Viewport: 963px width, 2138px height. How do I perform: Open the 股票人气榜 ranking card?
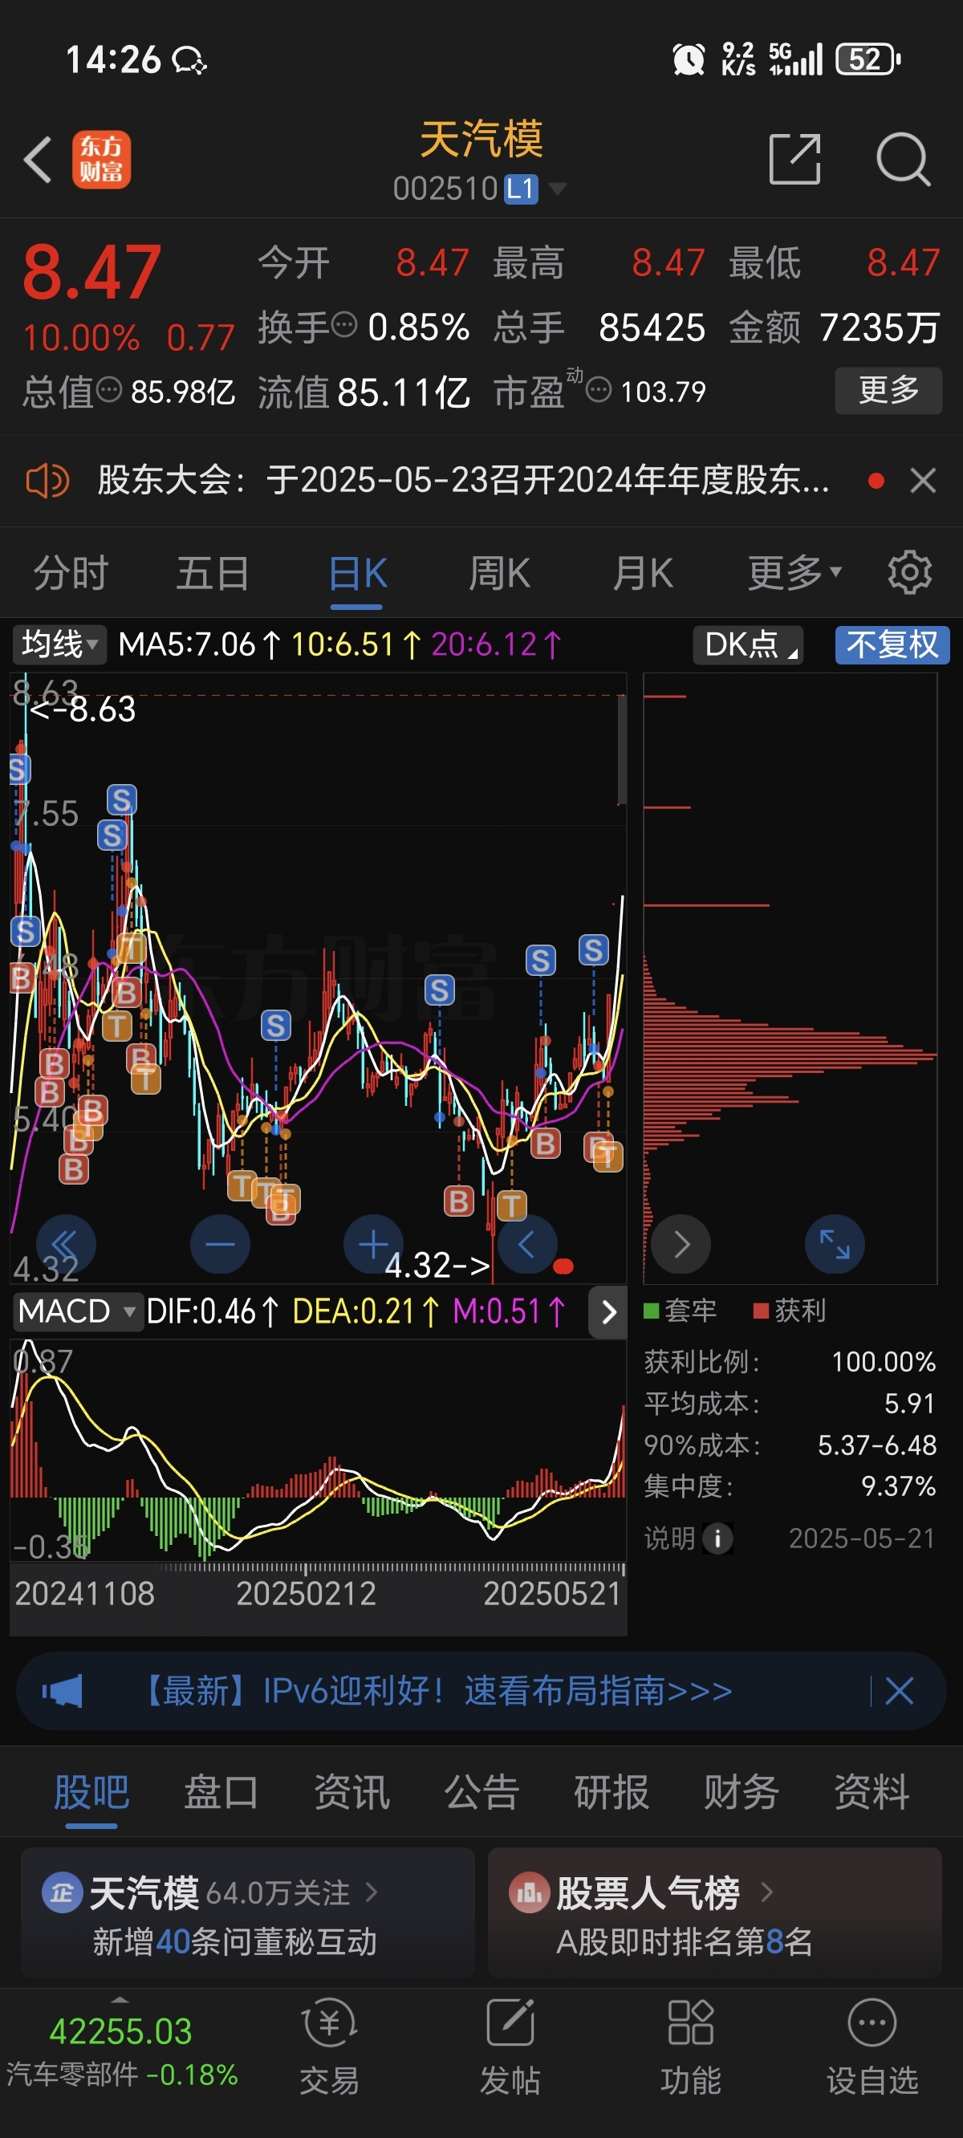pyautogui.click(x=715, y=1913)
